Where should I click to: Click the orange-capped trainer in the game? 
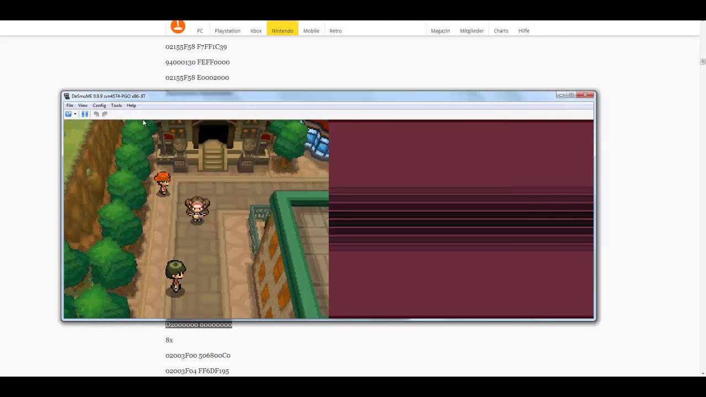162,184
